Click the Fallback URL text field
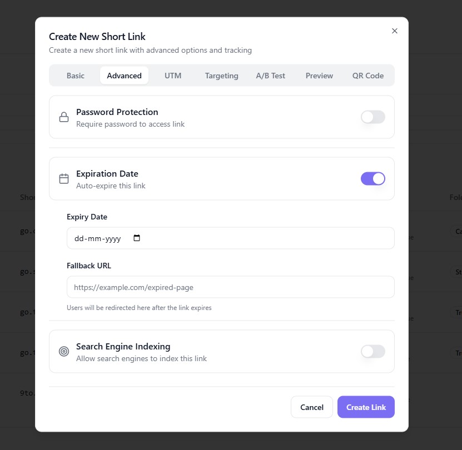 point(230,287)
